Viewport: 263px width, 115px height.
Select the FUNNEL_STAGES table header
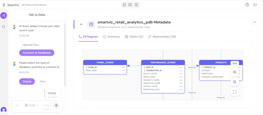click(x=105, y=63)
